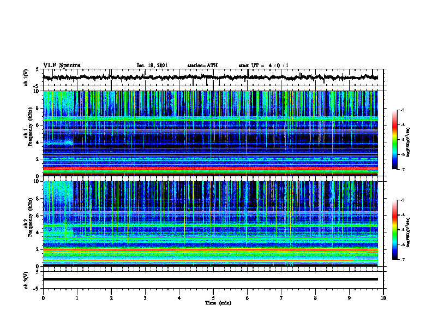432x334 pixels.
Task: Click inside the ch.1 spectrogram panel
Action: pos(211,133)
